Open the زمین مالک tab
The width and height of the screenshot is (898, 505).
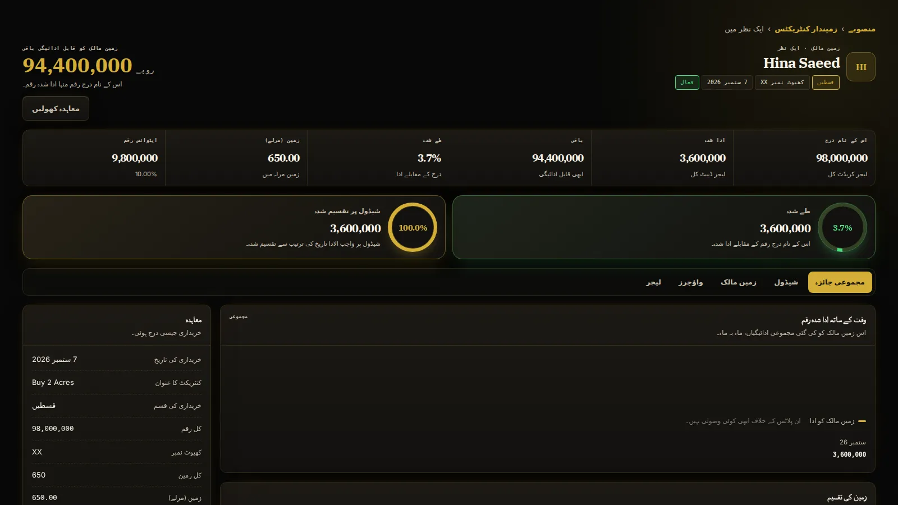[x=738, y=282]
